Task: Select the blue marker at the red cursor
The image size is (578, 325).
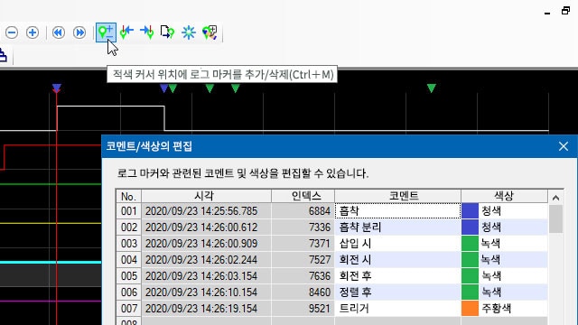Action: pos(56,88)
